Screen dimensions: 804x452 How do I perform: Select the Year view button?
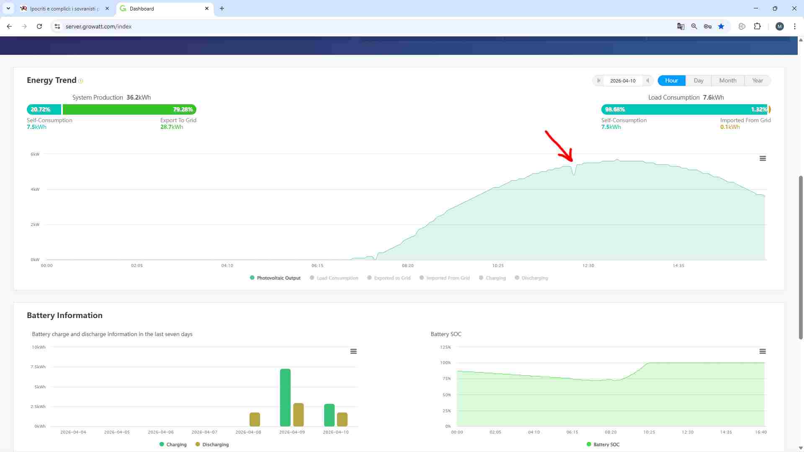(757, 80)
